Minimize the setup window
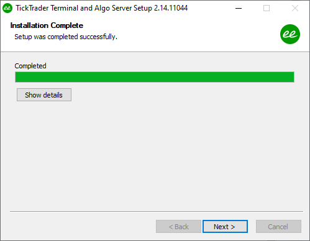Viewport: 310px width, 241px height. pyautogui.click(x=239, y=8)
